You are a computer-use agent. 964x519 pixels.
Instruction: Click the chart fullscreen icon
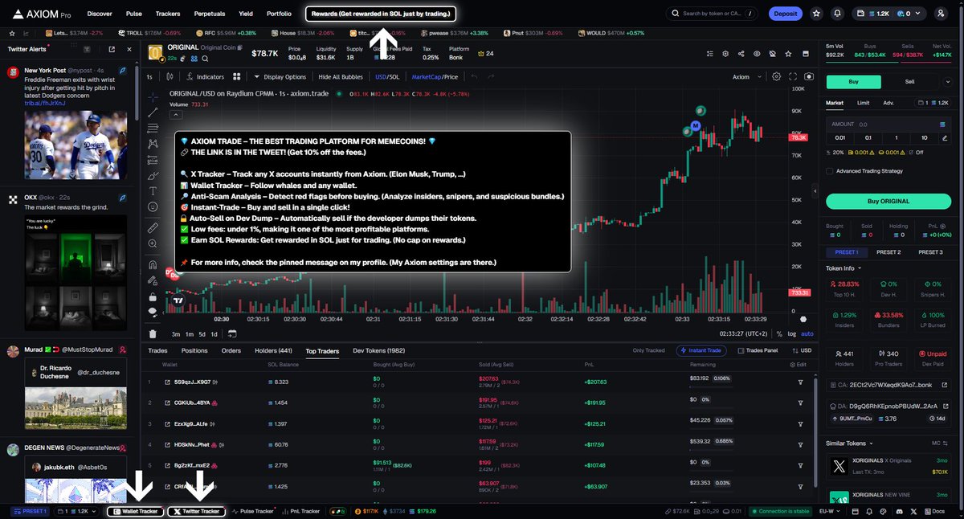792,77
